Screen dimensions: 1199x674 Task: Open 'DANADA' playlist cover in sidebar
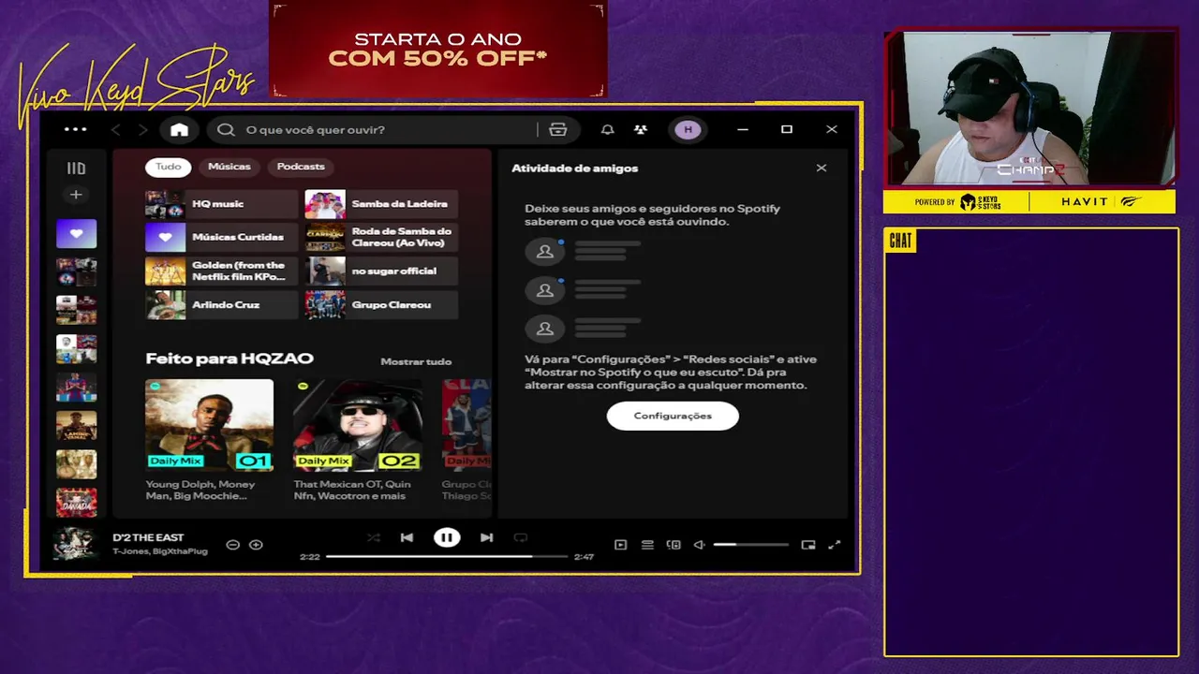click(x=76, y=503)
